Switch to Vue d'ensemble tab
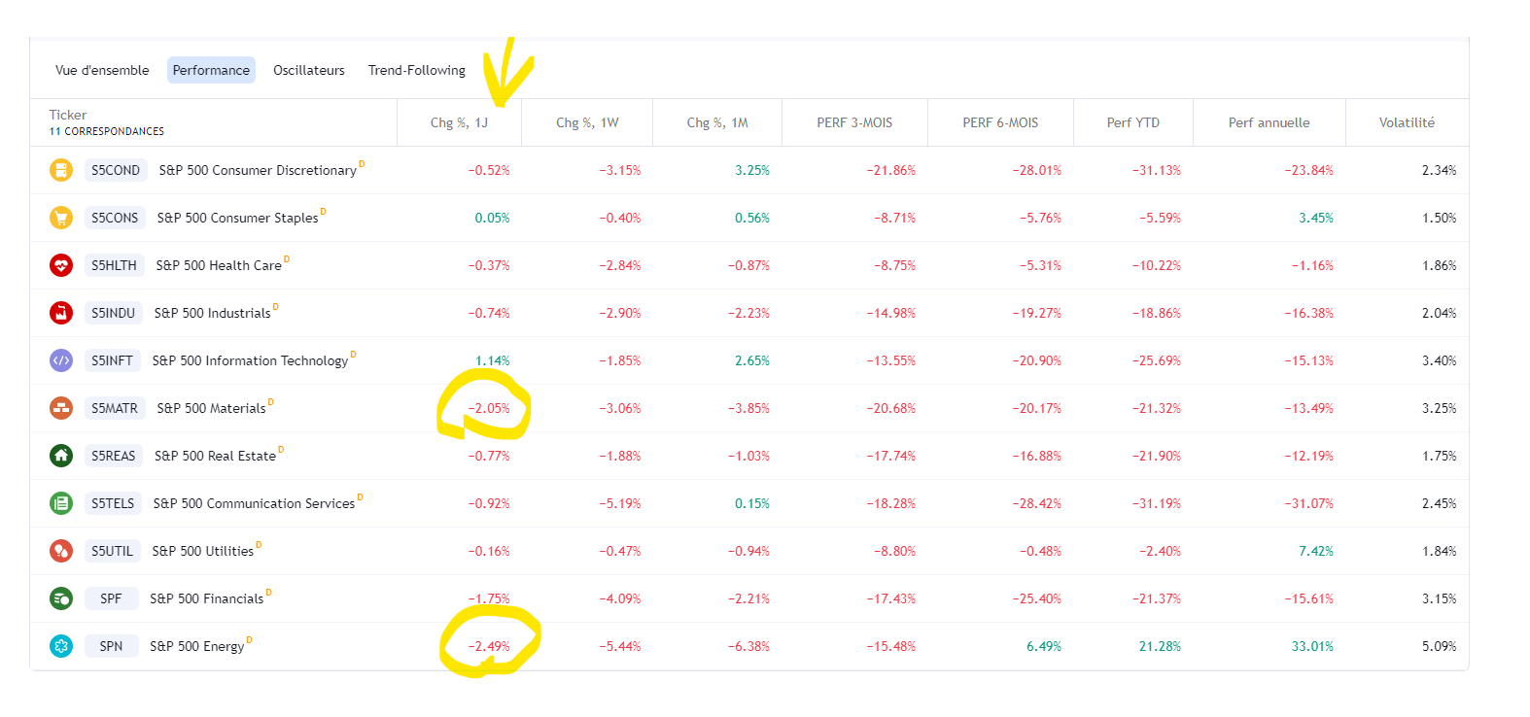The width and height of the screenshot is (1530, 717). pyautogui.click(x=102, y=70)
